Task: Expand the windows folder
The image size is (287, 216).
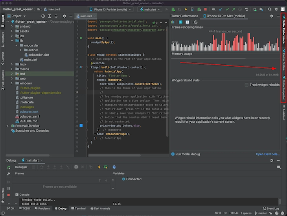Action: pyautogui.click(x=12, y=83)
